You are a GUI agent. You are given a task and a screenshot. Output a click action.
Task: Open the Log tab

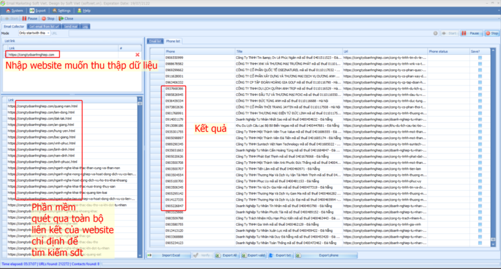point(85,27)
